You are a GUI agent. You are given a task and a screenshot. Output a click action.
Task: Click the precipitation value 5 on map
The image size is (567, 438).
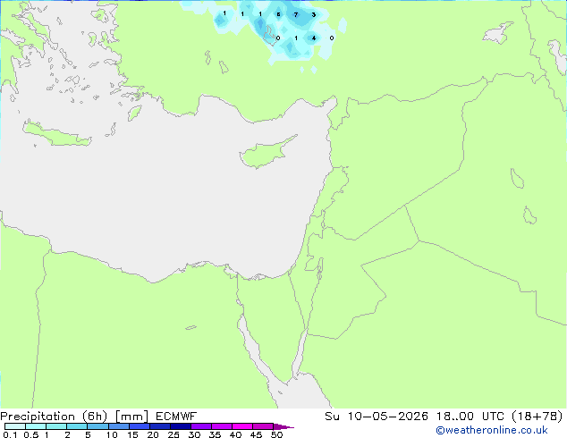[278, 14]
